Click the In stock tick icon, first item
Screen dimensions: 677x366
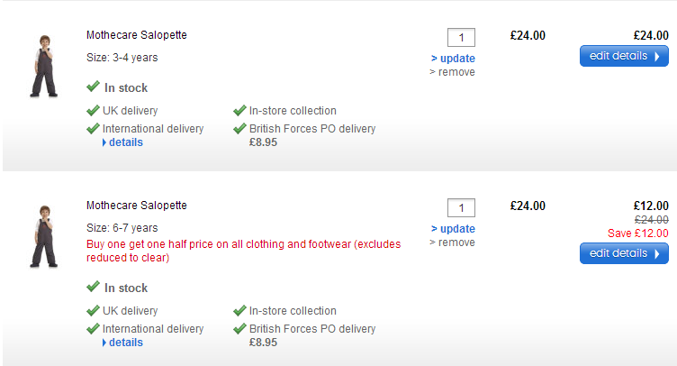point(93,87)
